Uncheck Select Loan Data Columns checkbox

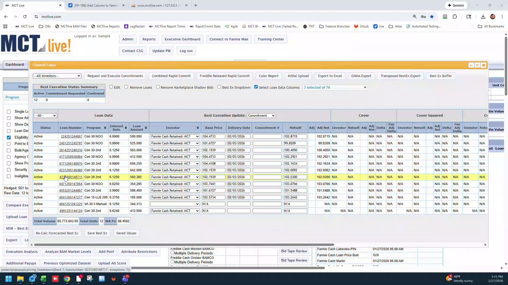256,87
